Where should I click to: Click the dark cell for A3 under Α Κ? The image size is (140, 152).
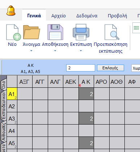pos(86,118)
